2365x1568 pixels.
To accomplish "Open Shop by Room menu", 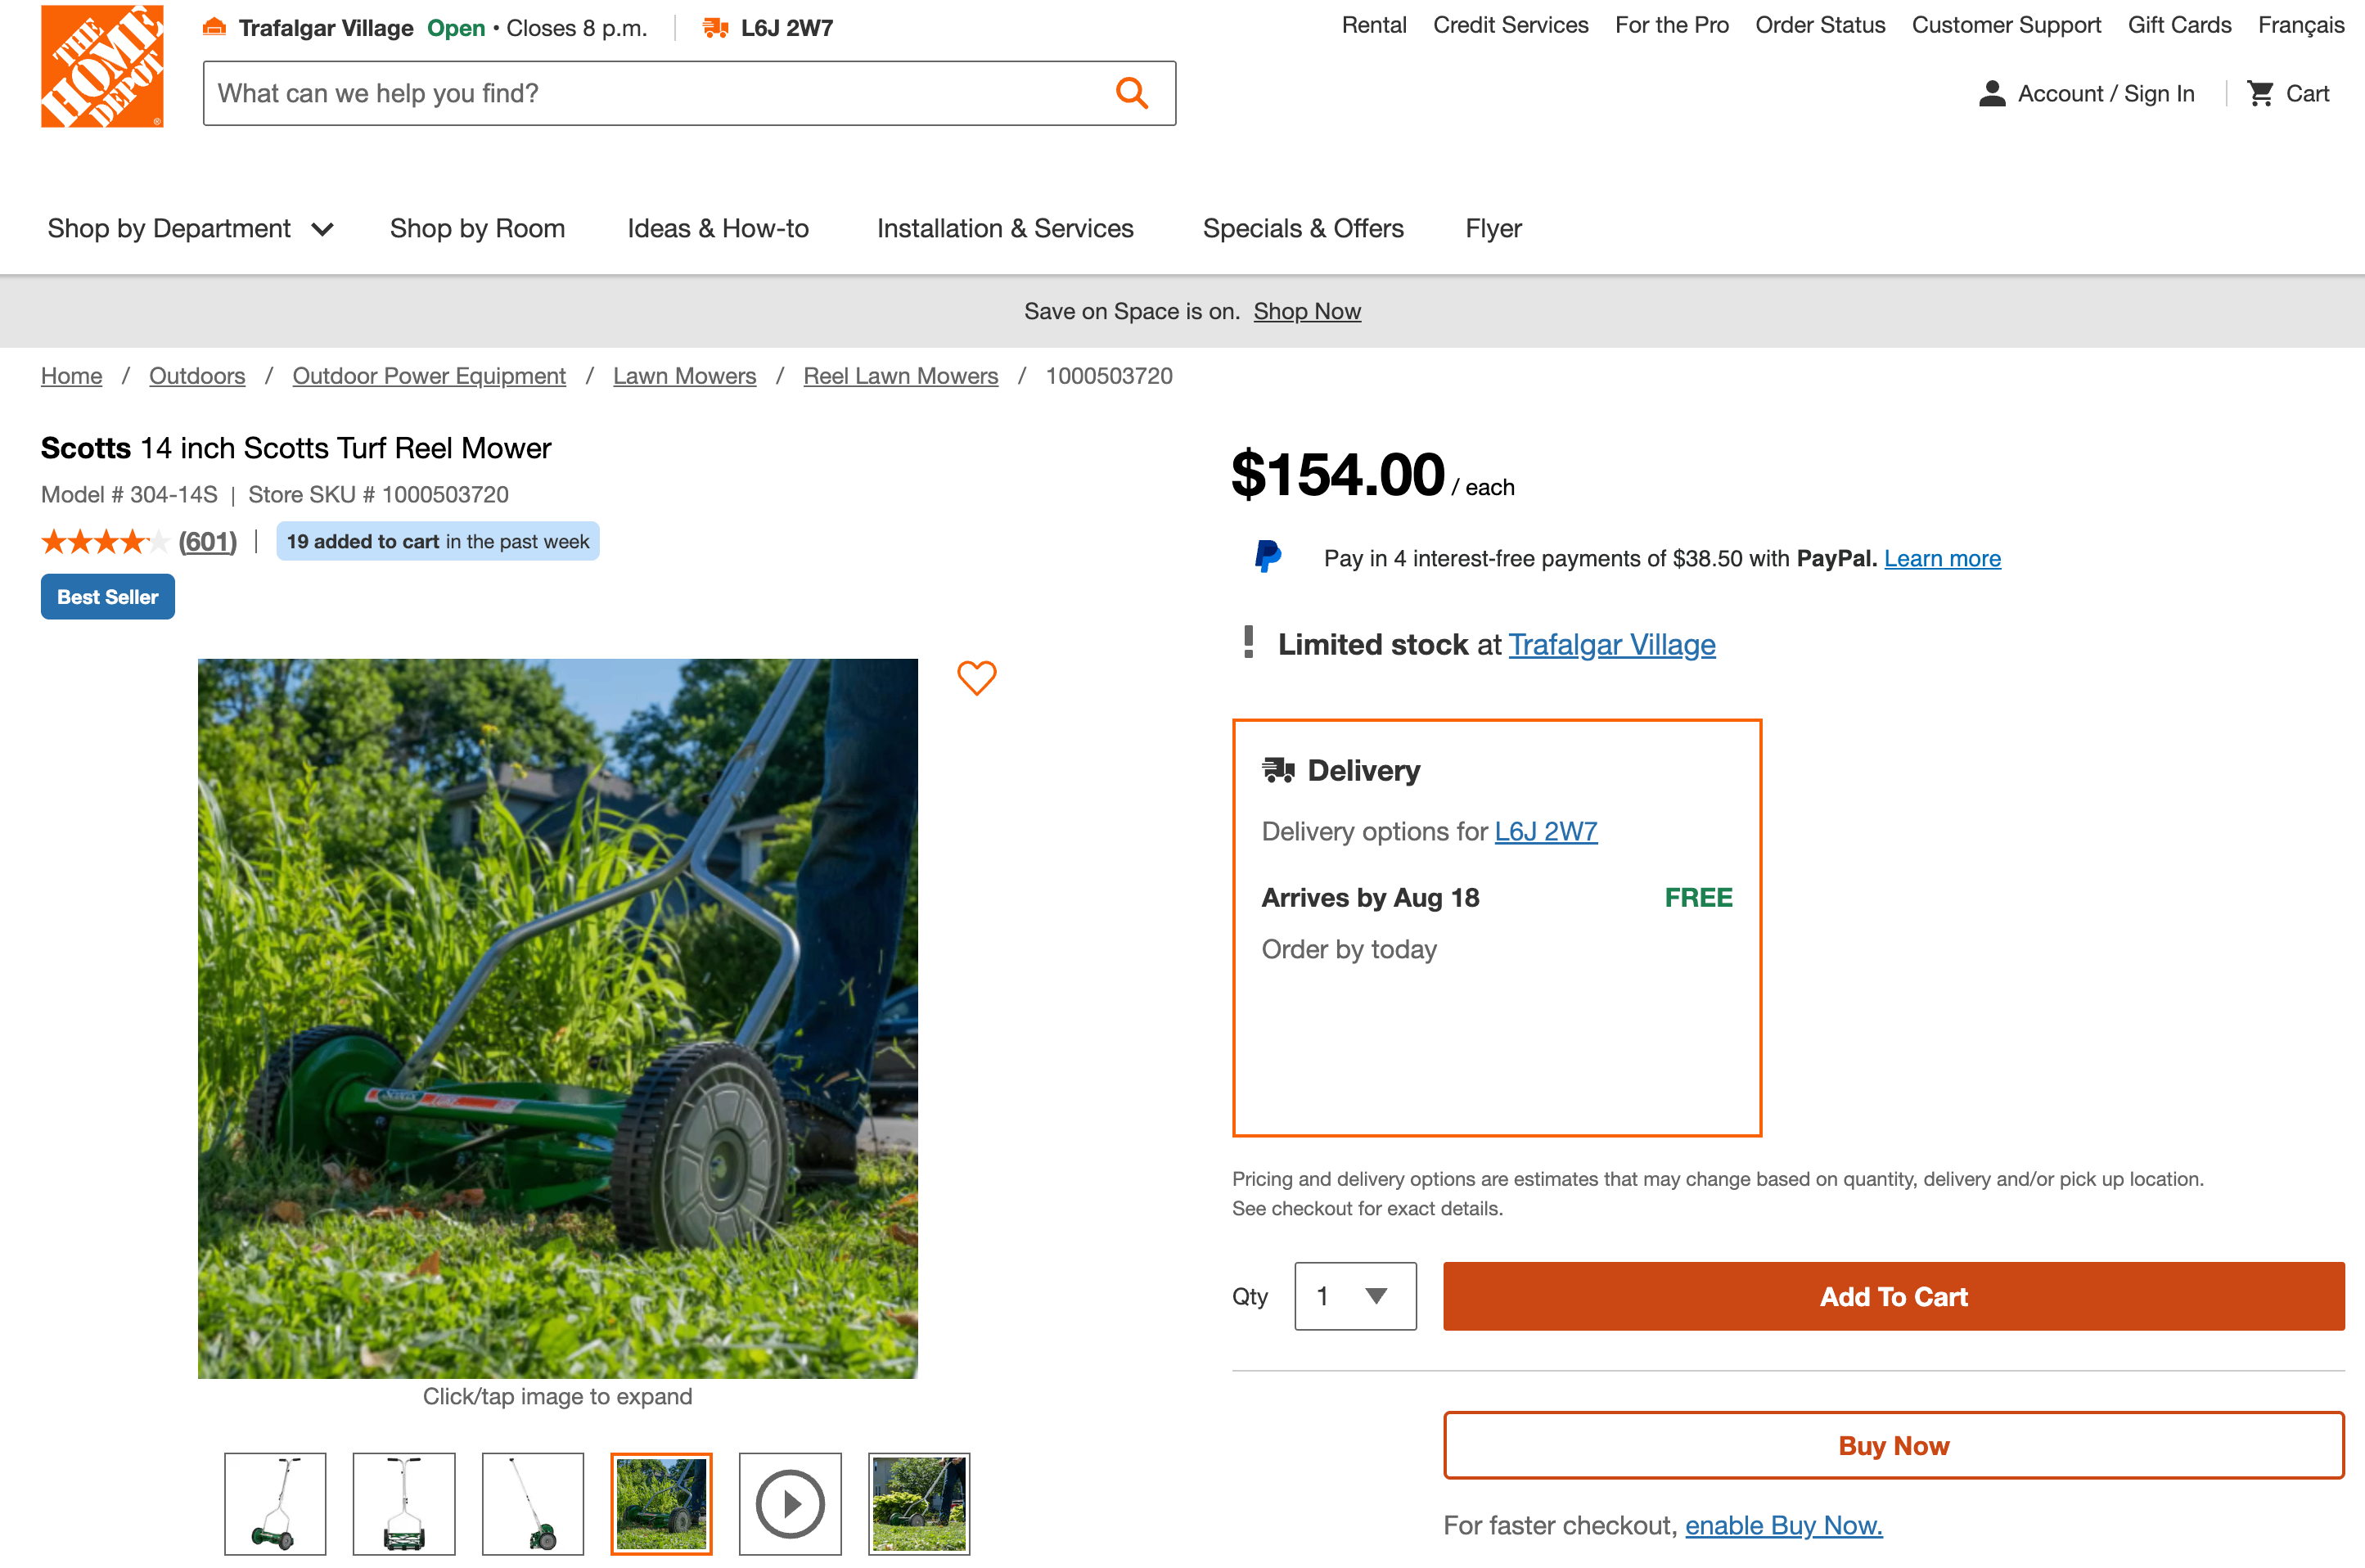I will pos(477,229).
